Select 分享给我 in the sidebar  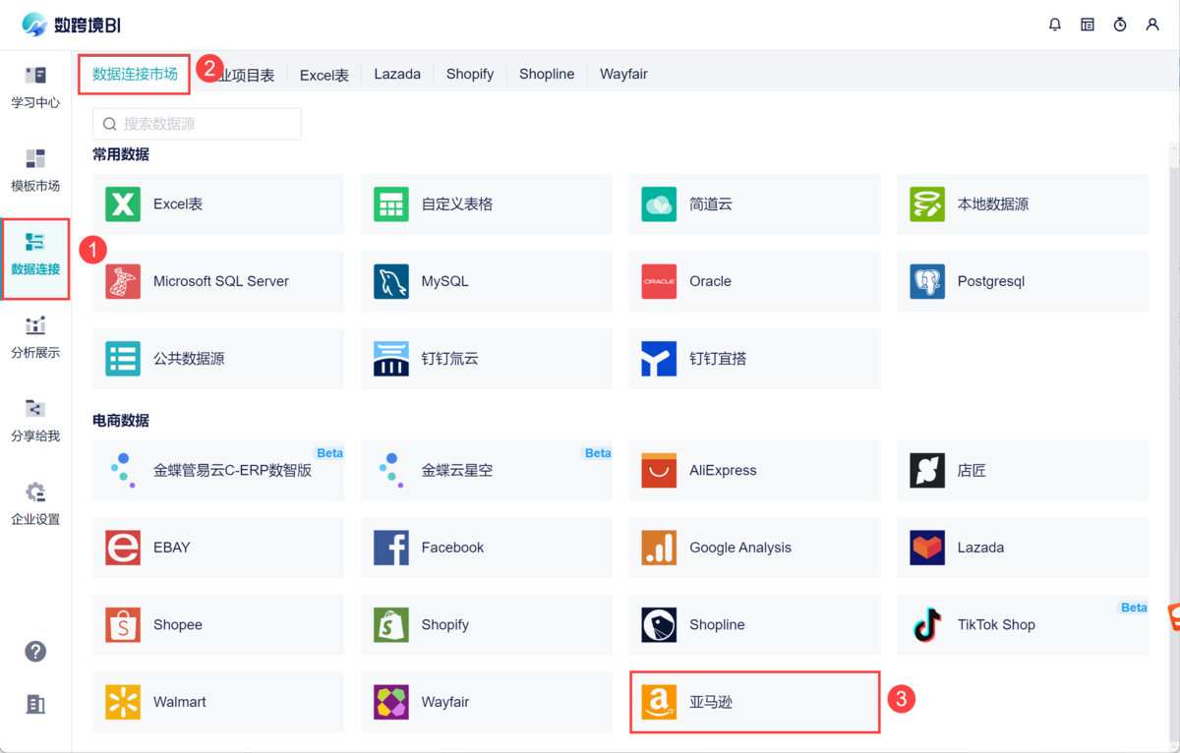point(35,421)
